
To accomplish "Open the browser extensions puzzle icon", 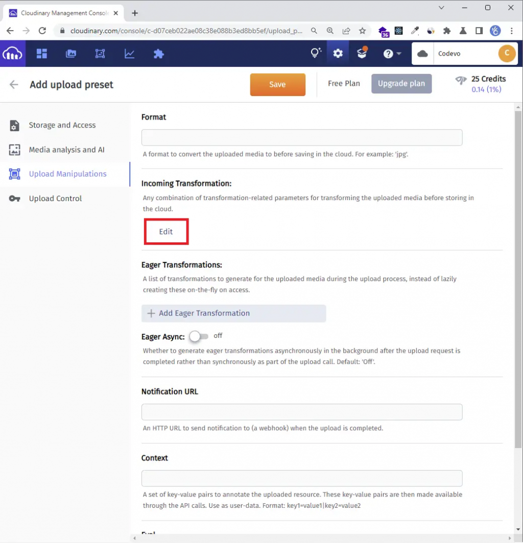I will (x=447, y=31).
